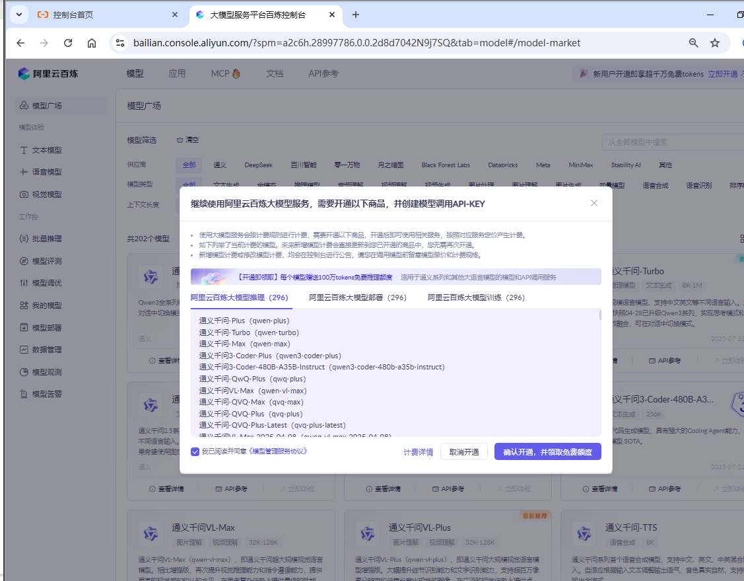Open 语音模型 in the sidebar

coord(41,172)
